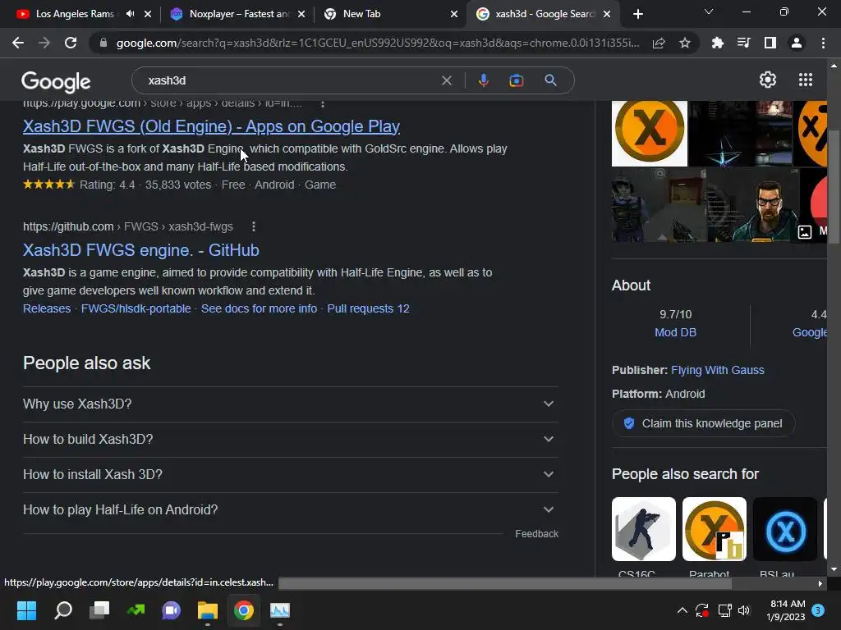The width and height of the screenshot is (841, 630).
Task: Open the CS16C related search thumbnail
Action: coord(644,529)
